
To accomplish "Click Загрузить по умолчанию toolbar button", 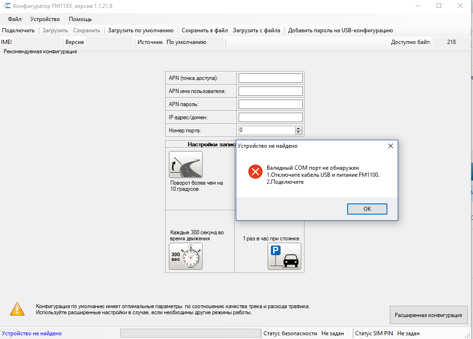I will [140, 30].
